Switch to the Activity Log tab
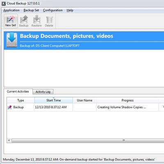 pos(43,92)
